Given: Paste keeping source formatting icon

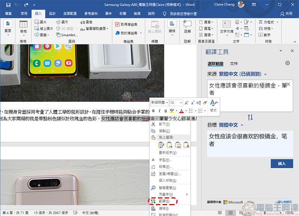Looking at the screenshot, I should (x=161, y=145).
